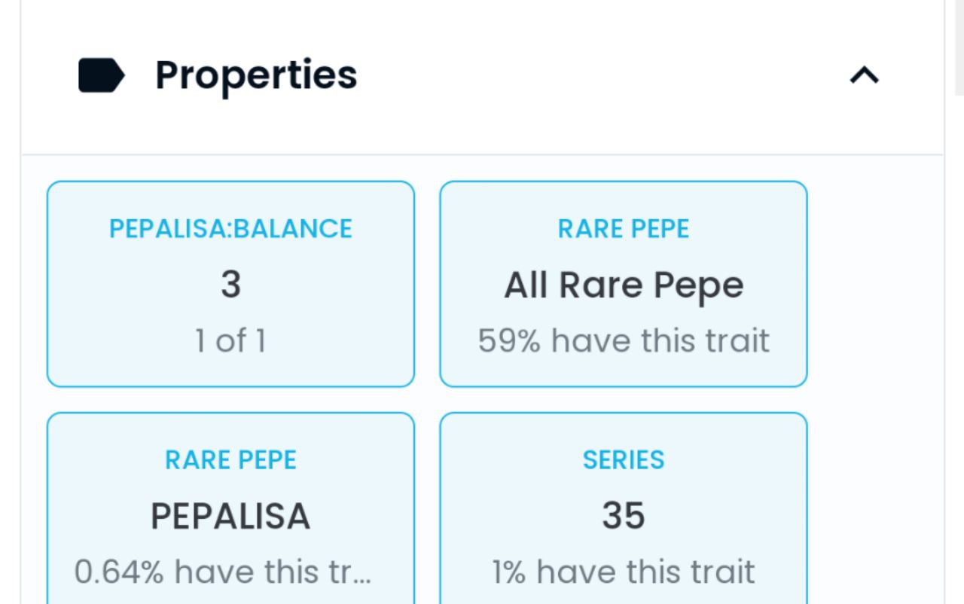Click the Properties tag icon

(x=102, y=75)
